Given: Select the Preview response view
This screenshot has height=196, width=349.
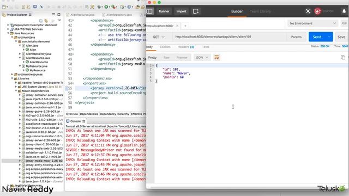Looking at the screenshot, I should pyautogui.click(x=182, y=57).
